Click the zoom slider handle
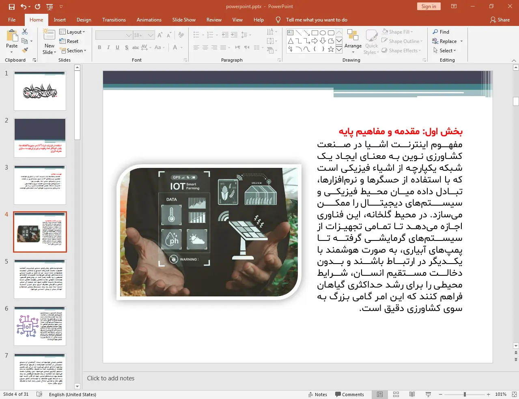Image resolution: width=519 pixels, height=399 pixels. [x=465, y=394]
